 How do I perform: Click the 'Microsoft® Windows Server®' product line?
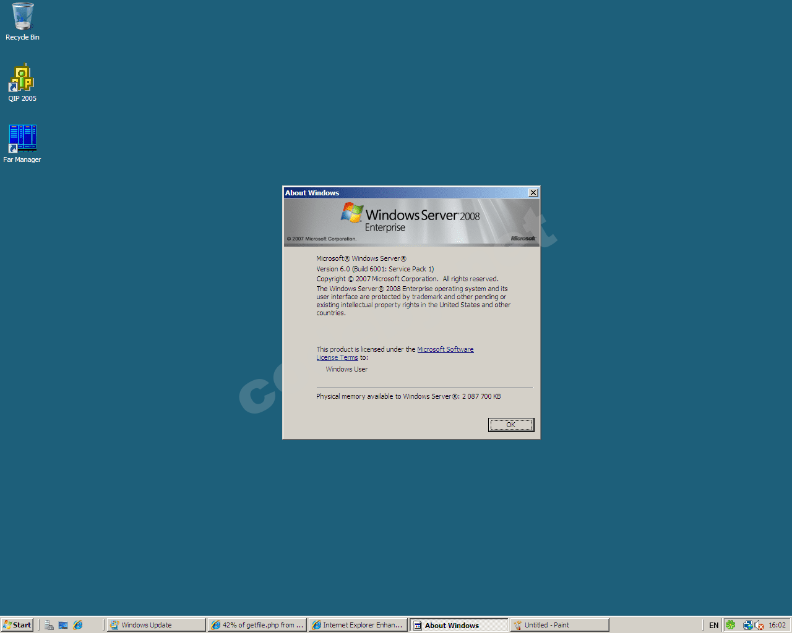(361, 258)
